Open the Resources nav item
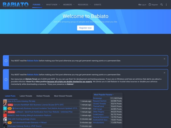Screen dimensions: 171x128 click(x=83, y=5)
